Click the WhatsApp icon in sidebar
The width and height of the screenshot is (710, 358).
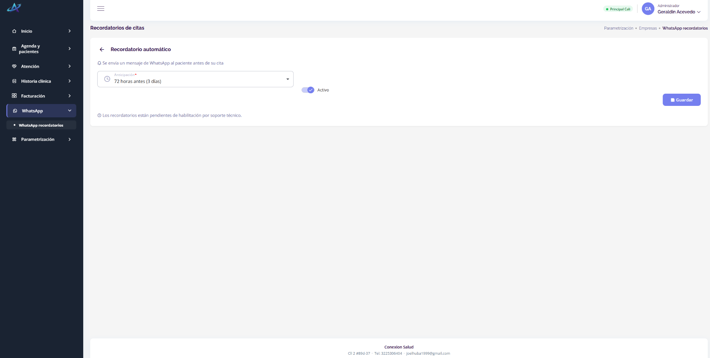point(15,111)
